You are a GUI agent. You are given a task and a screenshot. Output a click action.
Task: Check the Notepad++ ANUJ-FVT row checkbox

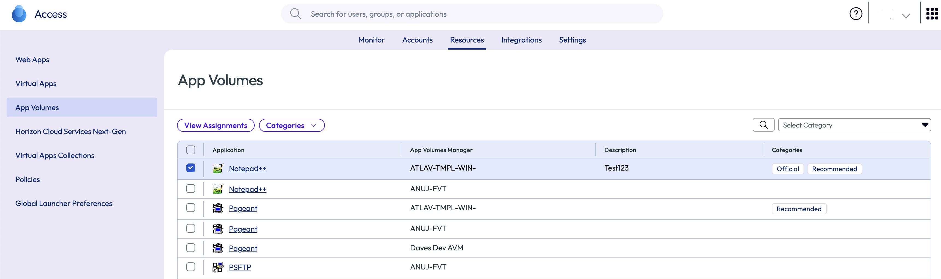191,188
